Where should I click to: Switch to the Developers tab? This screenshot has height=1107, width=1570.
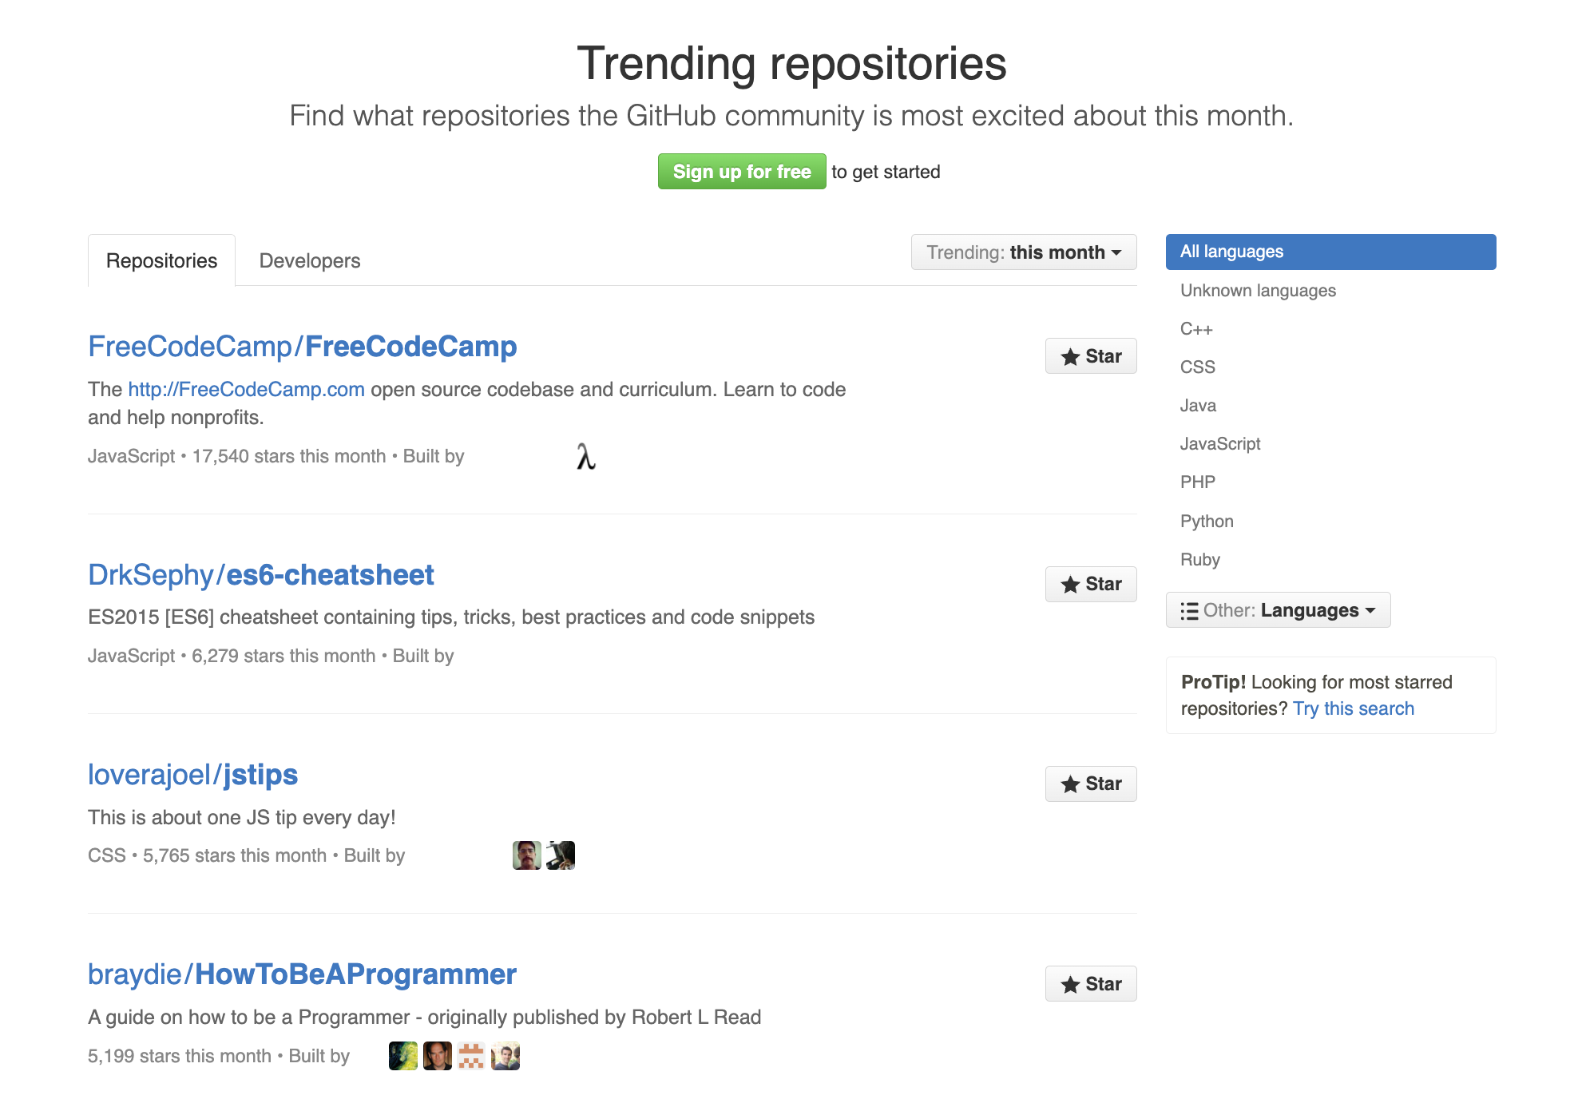pyautogui.click(x=310, y=260)
